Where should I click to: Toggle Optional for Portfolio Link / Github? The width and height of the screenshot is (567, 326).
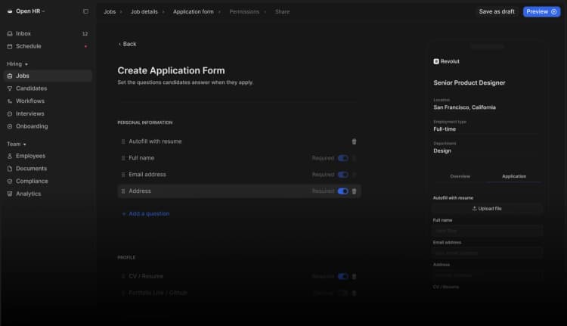[x=342, y=293]
